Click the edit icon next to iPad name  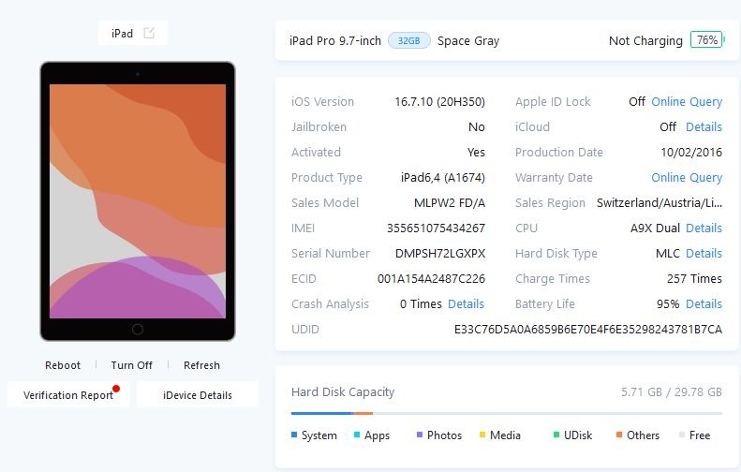[x=149, y=33]
